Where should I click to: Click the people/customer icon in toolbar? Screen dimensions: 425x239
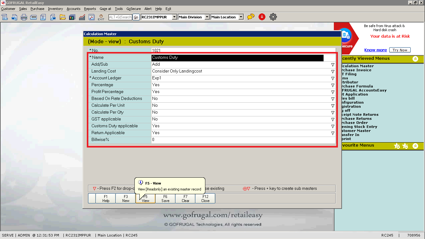(72, 17)
